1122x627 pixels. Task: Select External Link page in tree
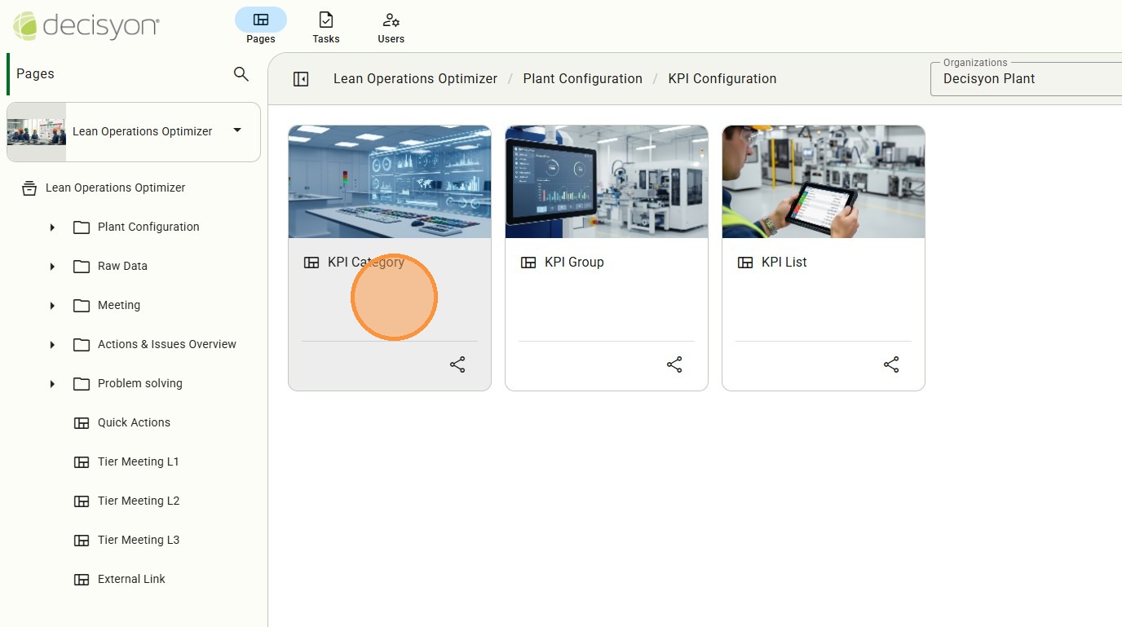coord(131,579)
